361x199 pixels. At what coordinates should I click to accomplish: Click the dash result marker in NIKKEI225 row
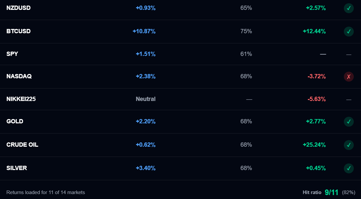coord(348,100)
